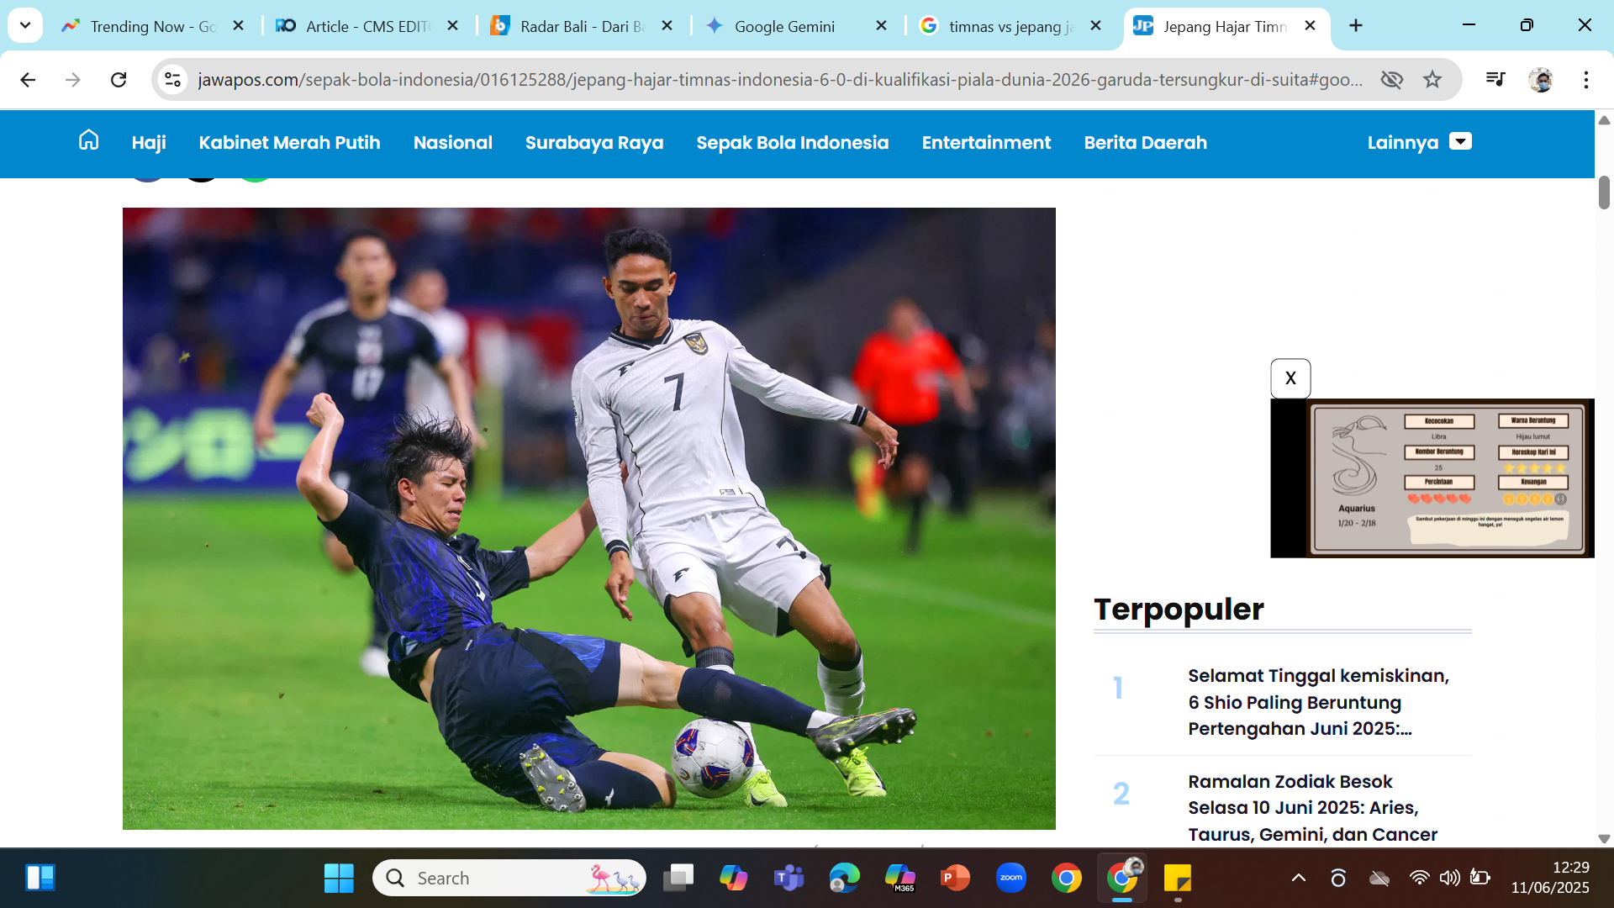This screenshot has height=908, width=1614.
Task: Open the Entertainment section
Action: point(986,143)
